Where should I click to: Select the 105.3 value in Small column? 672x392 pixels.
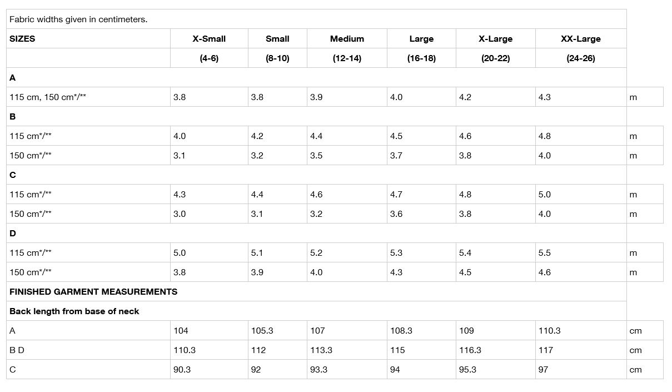click(x=262, y=331)
